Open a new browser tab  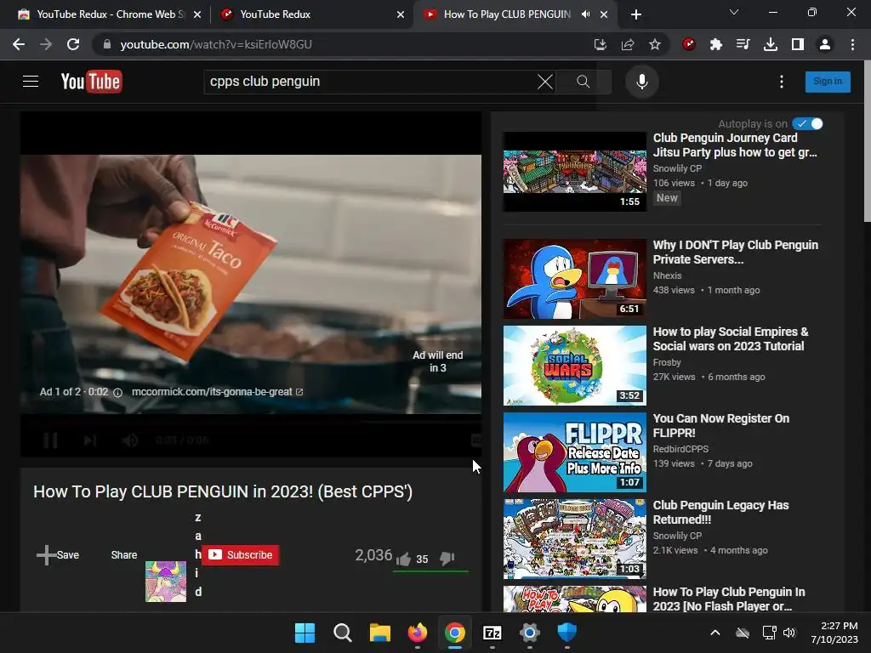point(636,14)
